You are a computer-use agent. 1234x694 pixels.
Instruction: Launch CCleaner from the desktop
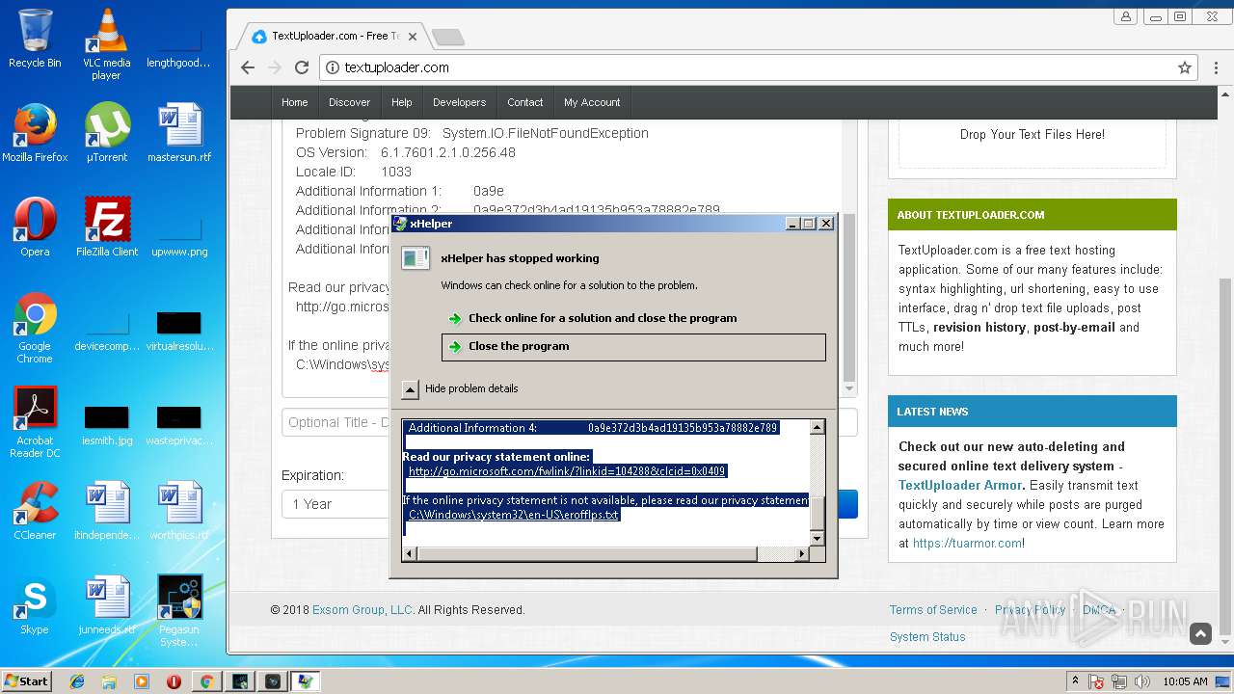(x=35, y=511)
